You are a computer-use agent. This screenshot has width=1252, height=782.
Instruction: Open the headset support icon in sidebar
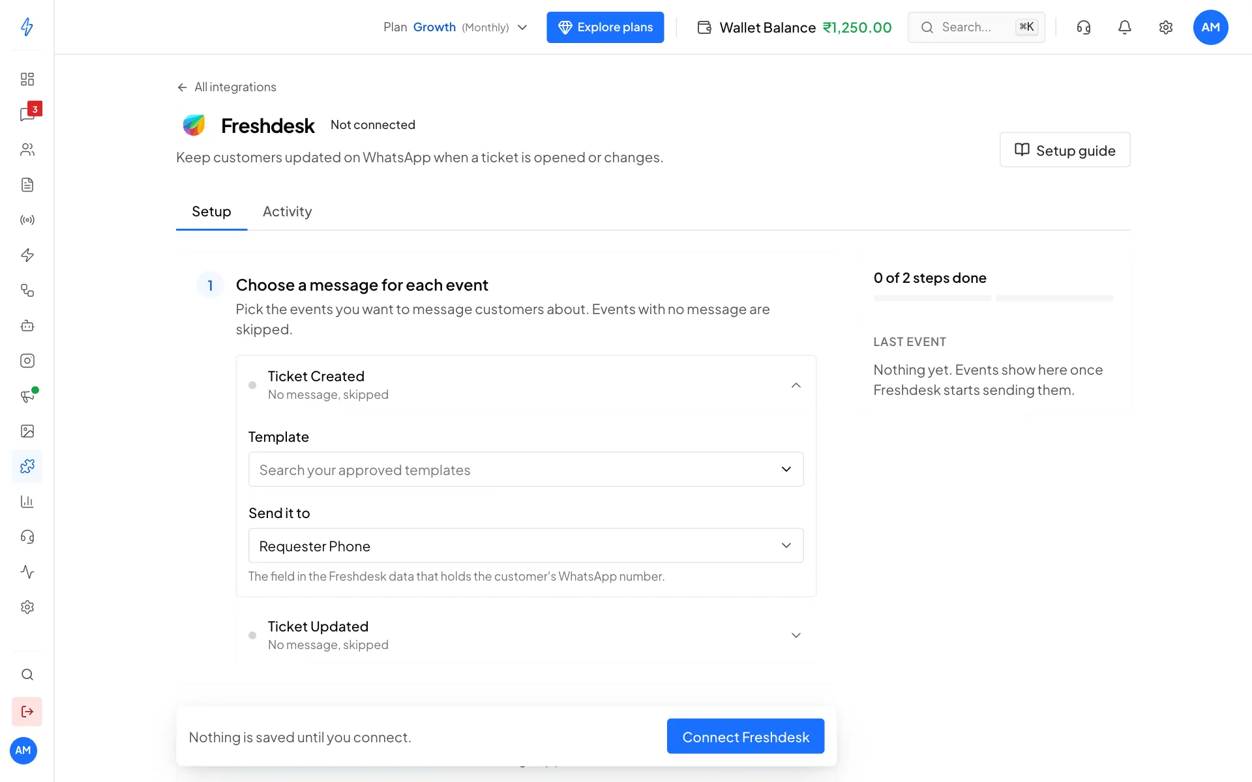[27, 537]
